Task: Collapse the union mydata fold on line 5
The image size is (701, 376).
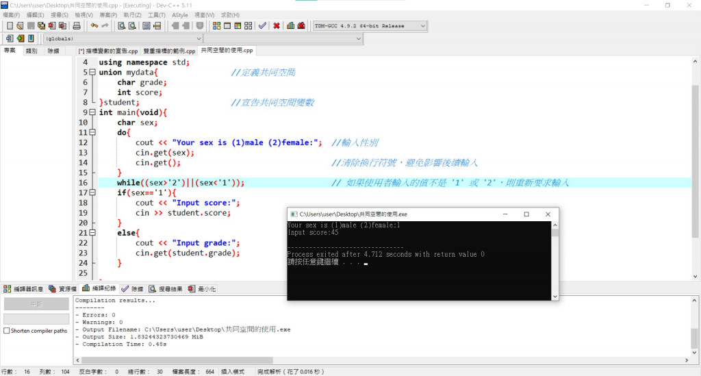Action: 92,72
